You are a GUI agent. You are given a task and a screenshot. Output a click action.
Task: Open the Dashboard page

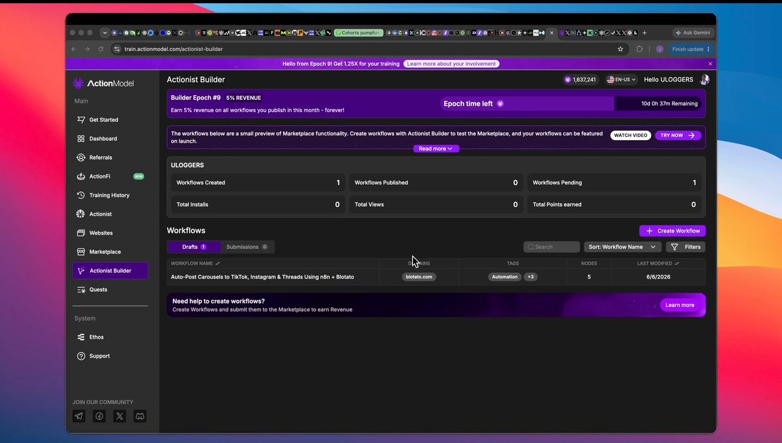click(103, 139)
